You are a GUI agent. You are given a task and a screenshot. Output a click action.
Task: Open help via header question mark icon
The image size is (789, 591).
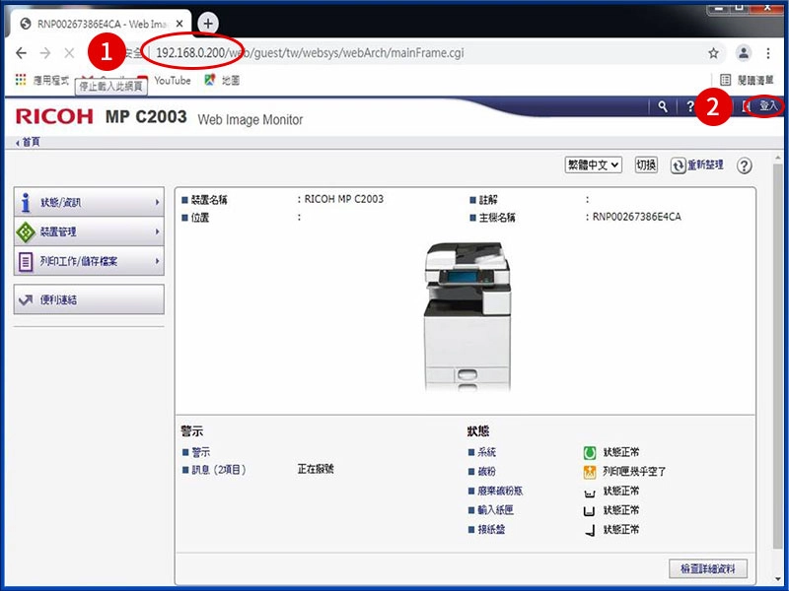pyautogui.click(x=690, y=106)
